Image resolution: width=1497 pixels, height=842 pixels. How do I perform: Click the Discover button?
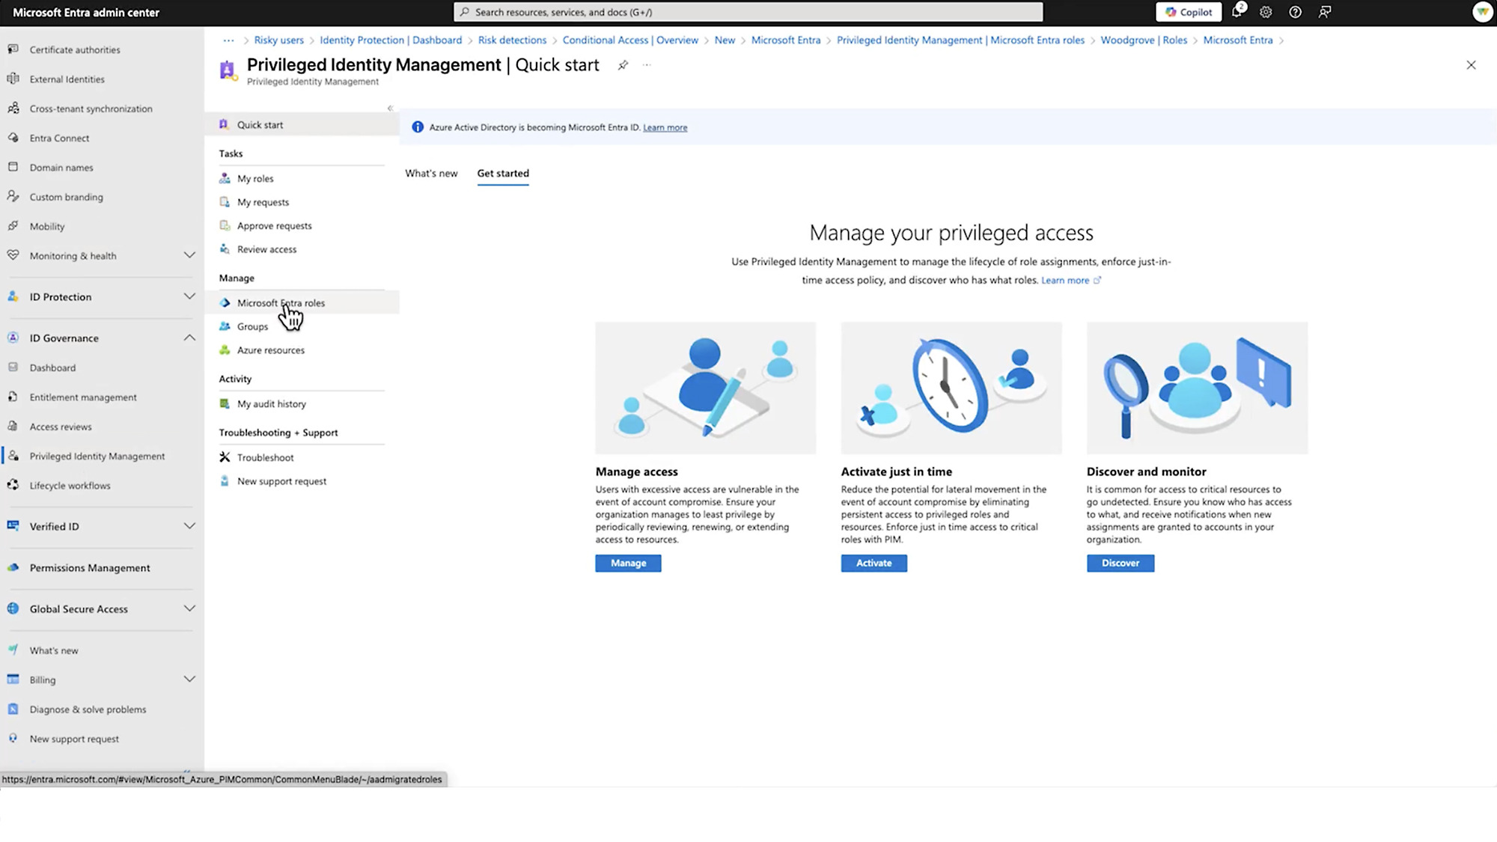(x=1121, y=564)
